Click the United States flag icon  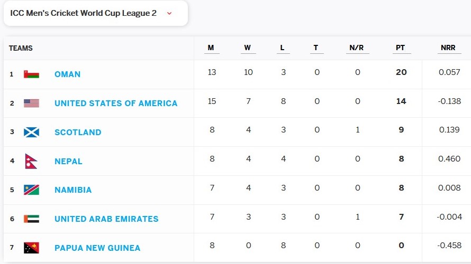tap(31, 103)
